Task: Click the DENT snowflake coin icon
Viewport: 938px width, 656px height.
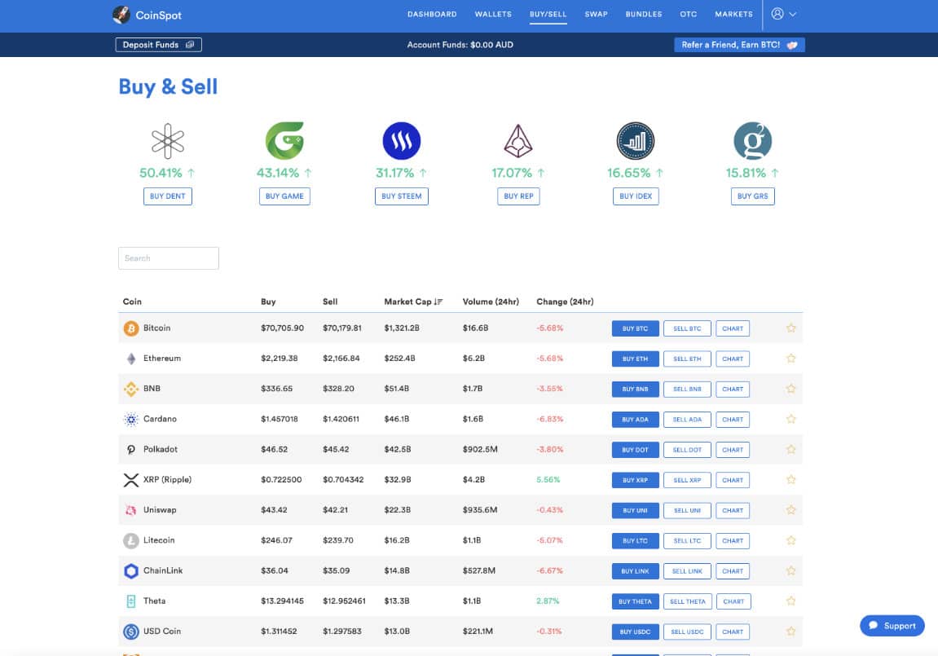Action: coord(167,139)
